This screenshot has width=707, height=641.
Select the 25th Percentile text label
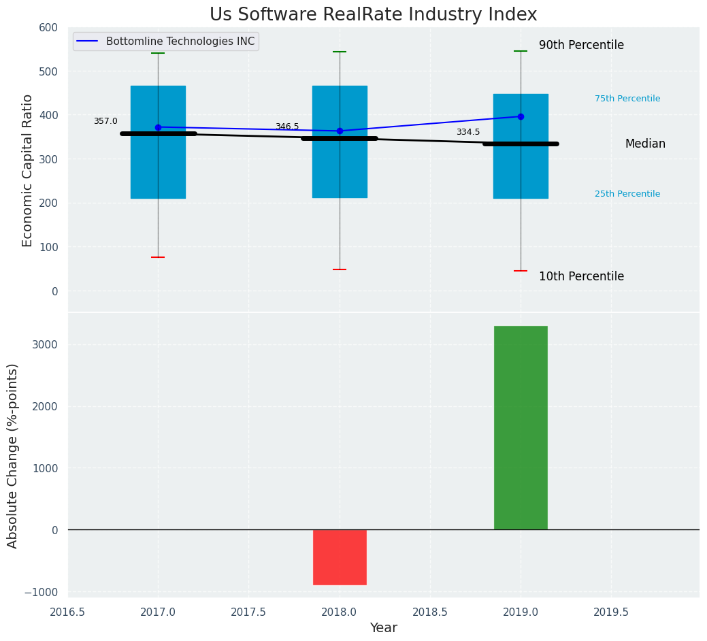(x=627, y=194)
